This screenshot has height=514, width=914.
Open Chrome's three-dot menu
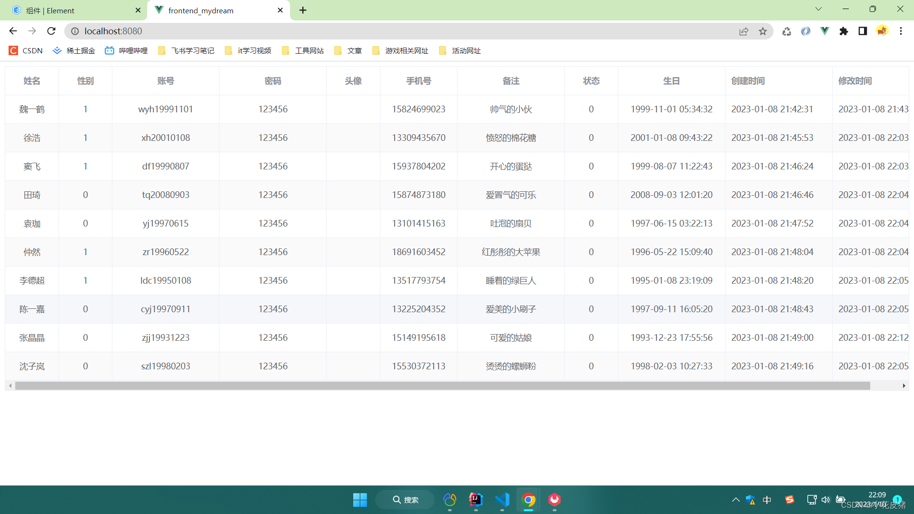pos(901,31)
